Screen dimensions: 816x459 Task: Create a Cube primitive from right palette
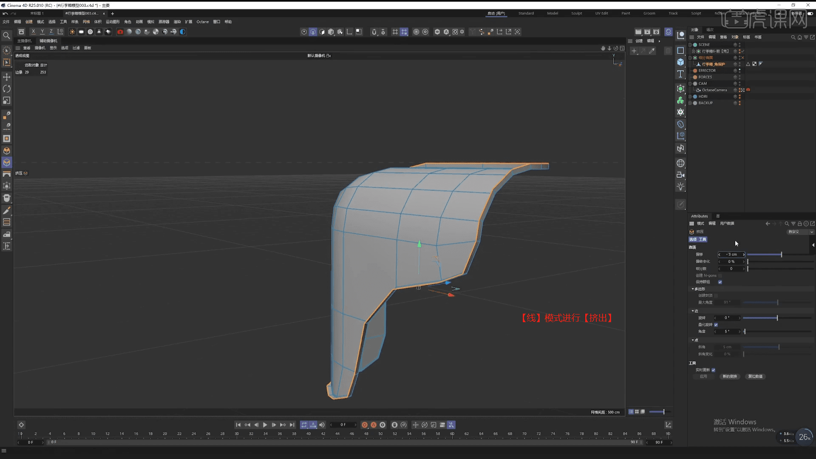click(x=680, y=62)
